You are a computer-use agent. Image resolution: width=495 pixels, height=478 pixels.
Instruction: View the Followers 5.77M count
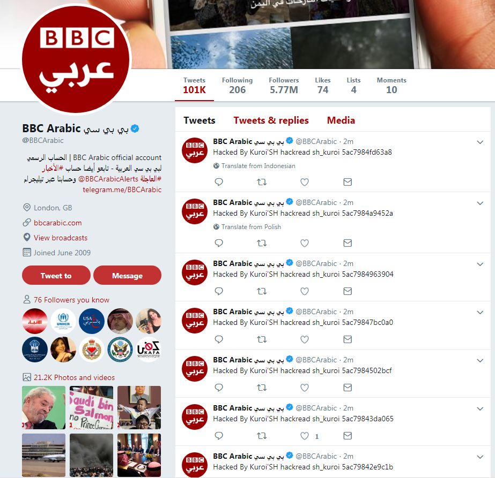(284, 86)
